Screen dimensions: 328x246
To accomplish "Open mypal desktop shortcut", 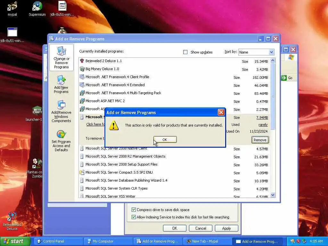I will pos(12,9).
